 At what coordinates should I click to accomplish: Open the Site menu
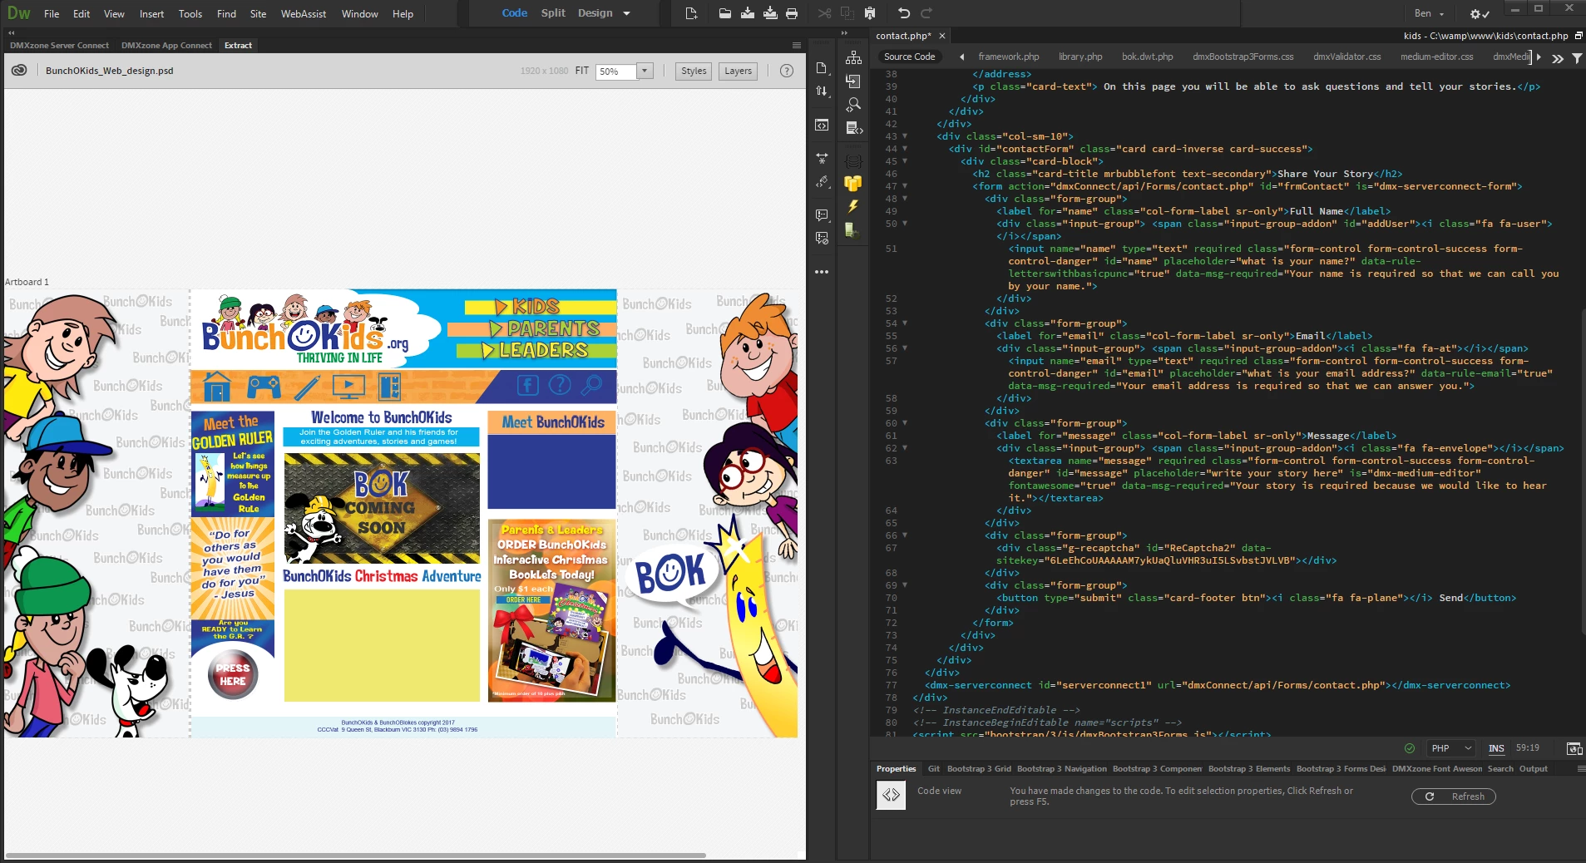pos(258,14)
